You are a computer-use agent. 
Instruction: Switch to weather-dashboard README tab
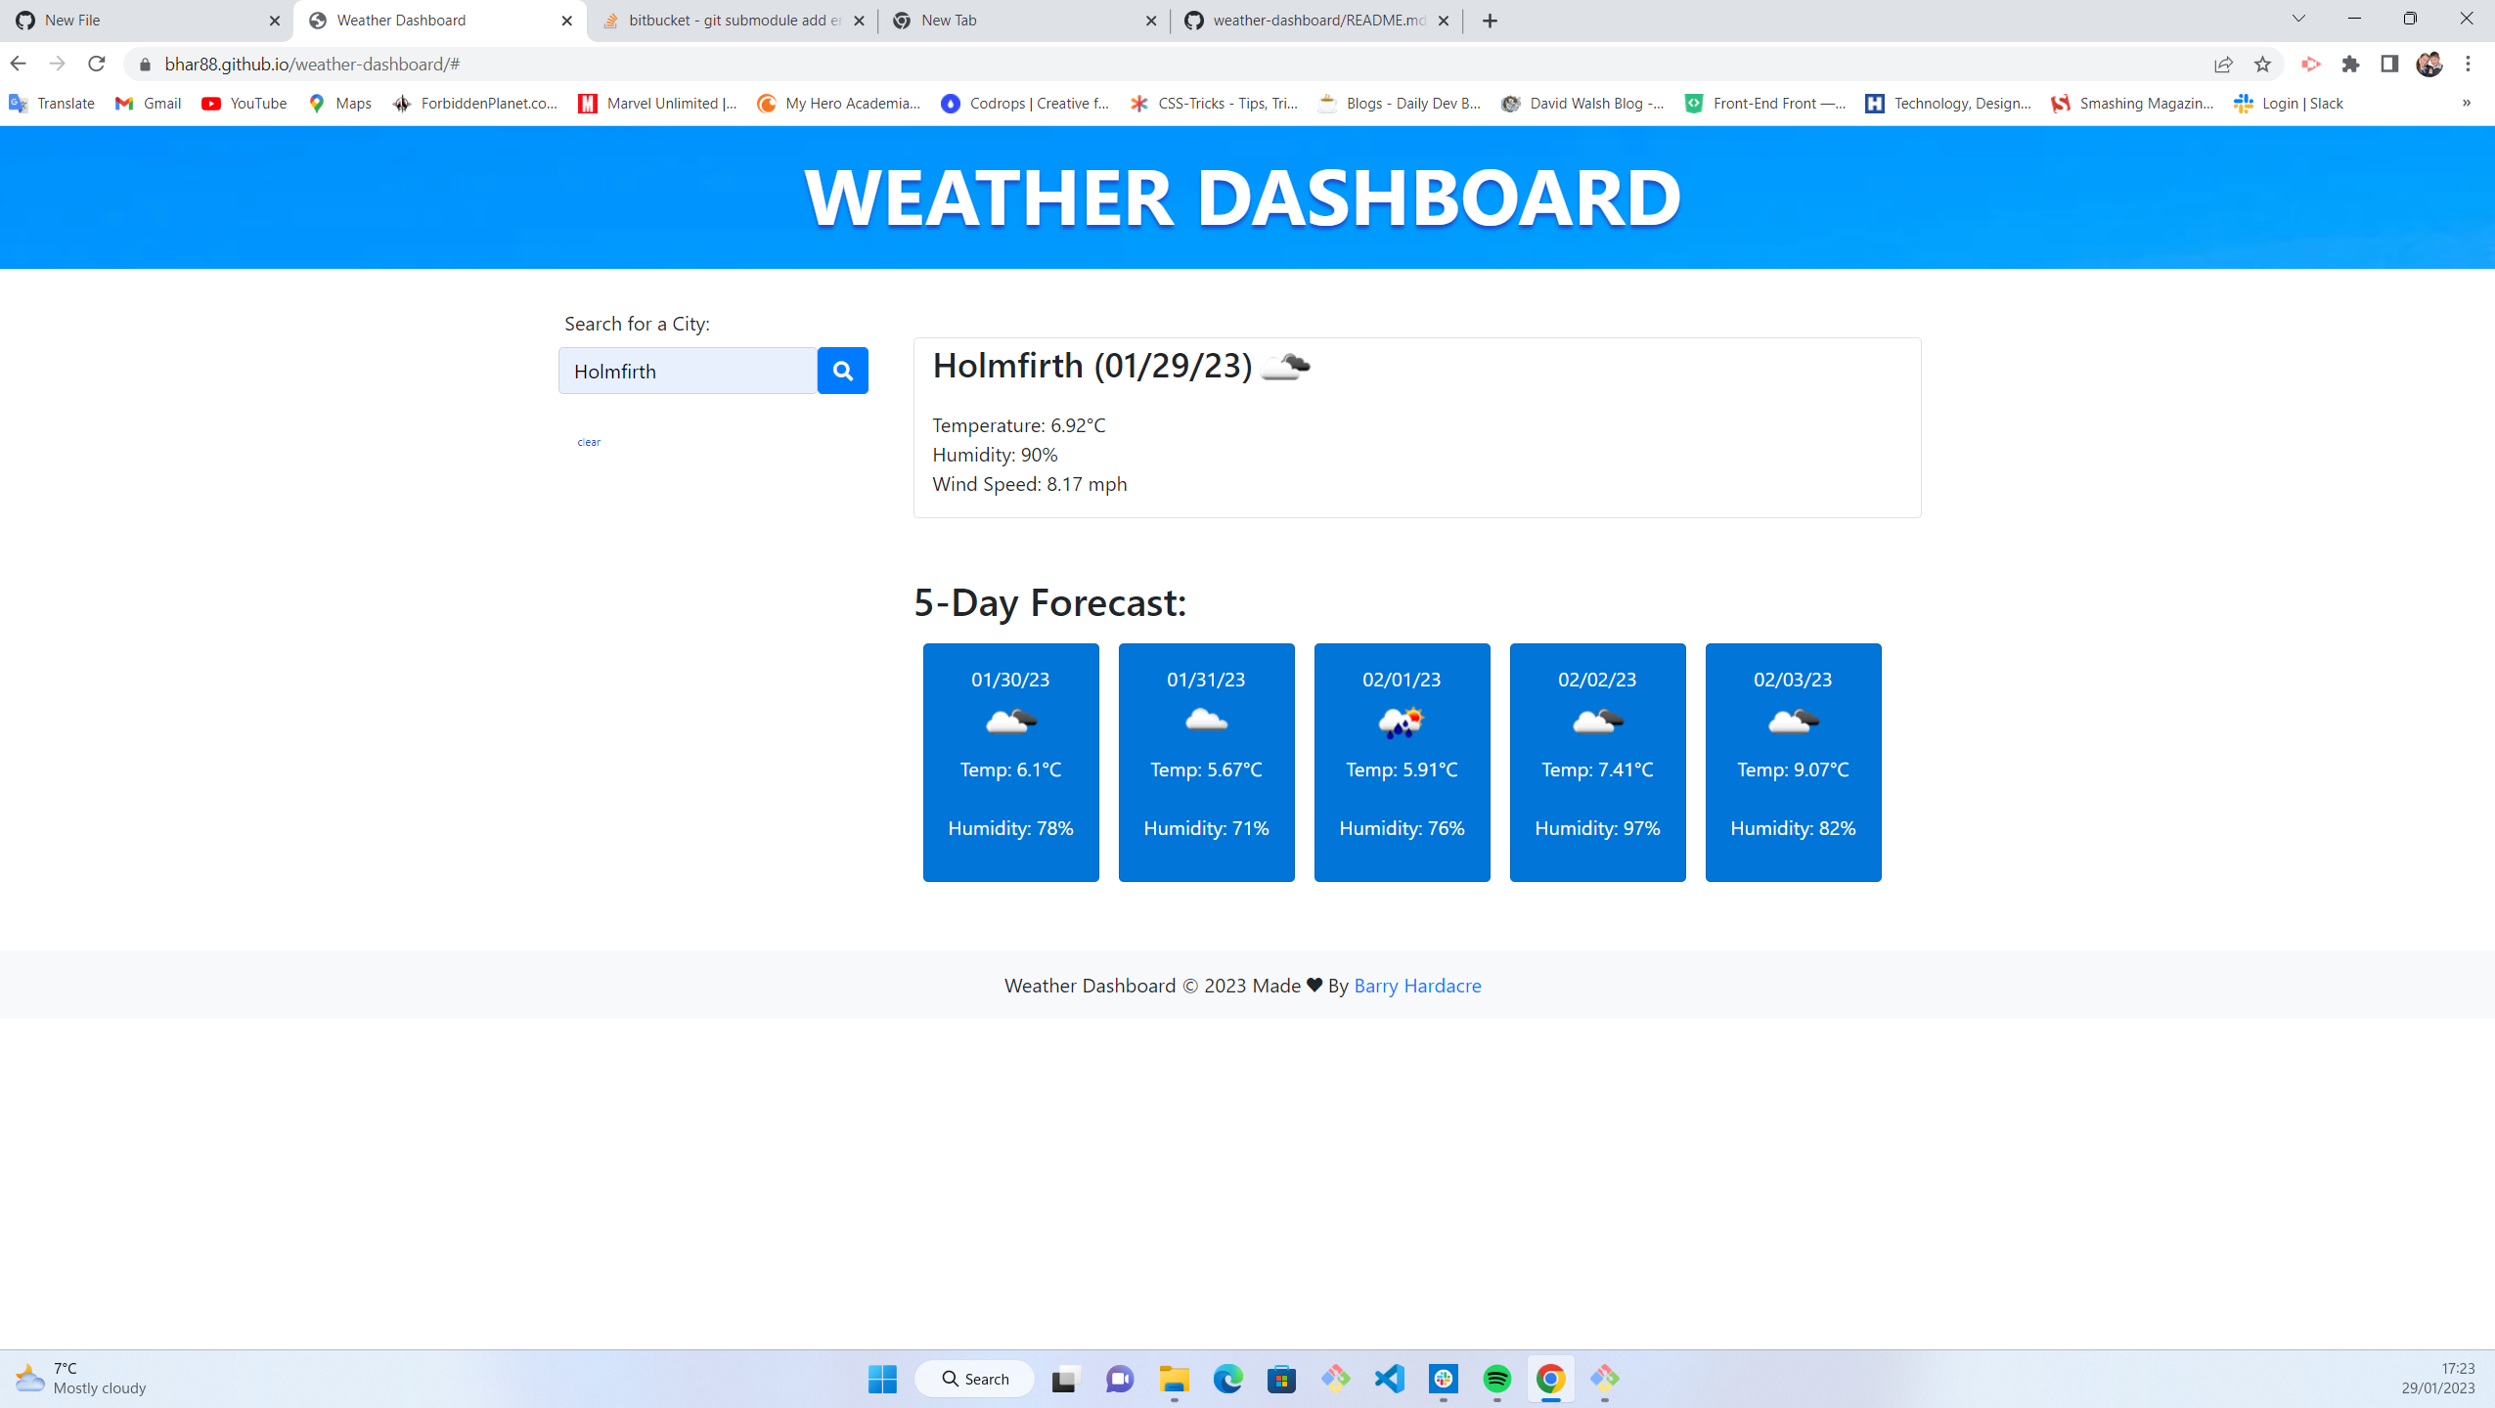click(1316, 21)
